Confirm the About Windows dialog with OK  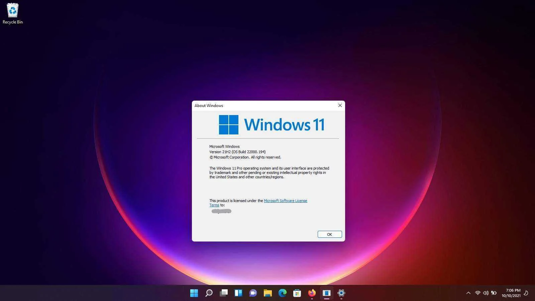tap(330, 234)
